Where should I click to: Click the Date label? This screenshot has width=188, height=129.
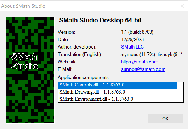63,39
